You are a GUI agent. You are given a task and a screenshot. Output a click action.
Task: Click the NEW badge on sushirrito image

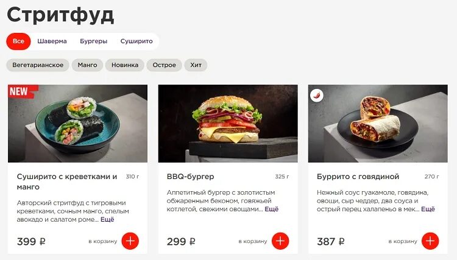[x=23, y=91]
